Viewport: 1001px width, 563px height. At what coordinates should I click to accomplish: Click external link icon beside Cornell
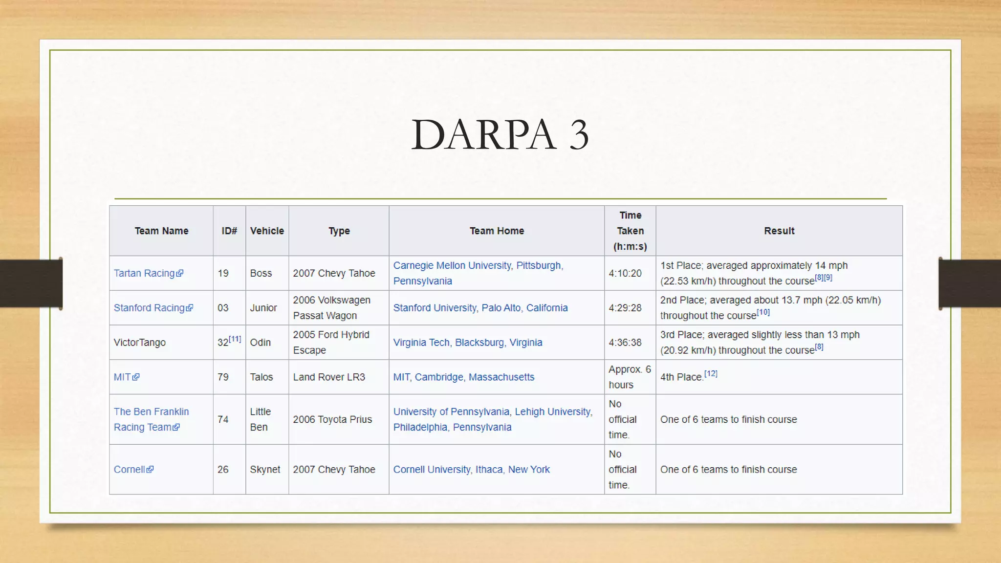[150, 469]
